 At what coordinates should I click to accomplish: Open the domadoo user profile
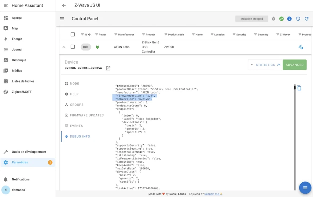28,190
